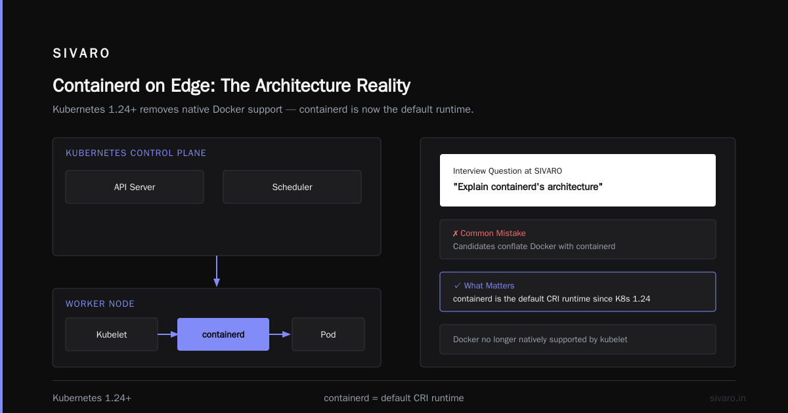The width and height of the screenshot is (788, 413).
Task: Click the footer text "Kubernetes 1.24+"
Action: (x=92, y=398)
